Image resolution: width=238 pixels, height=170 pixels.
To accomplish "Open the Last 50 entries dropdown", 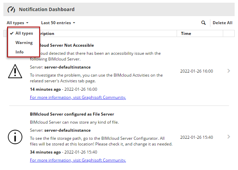I will coord(58,23).
